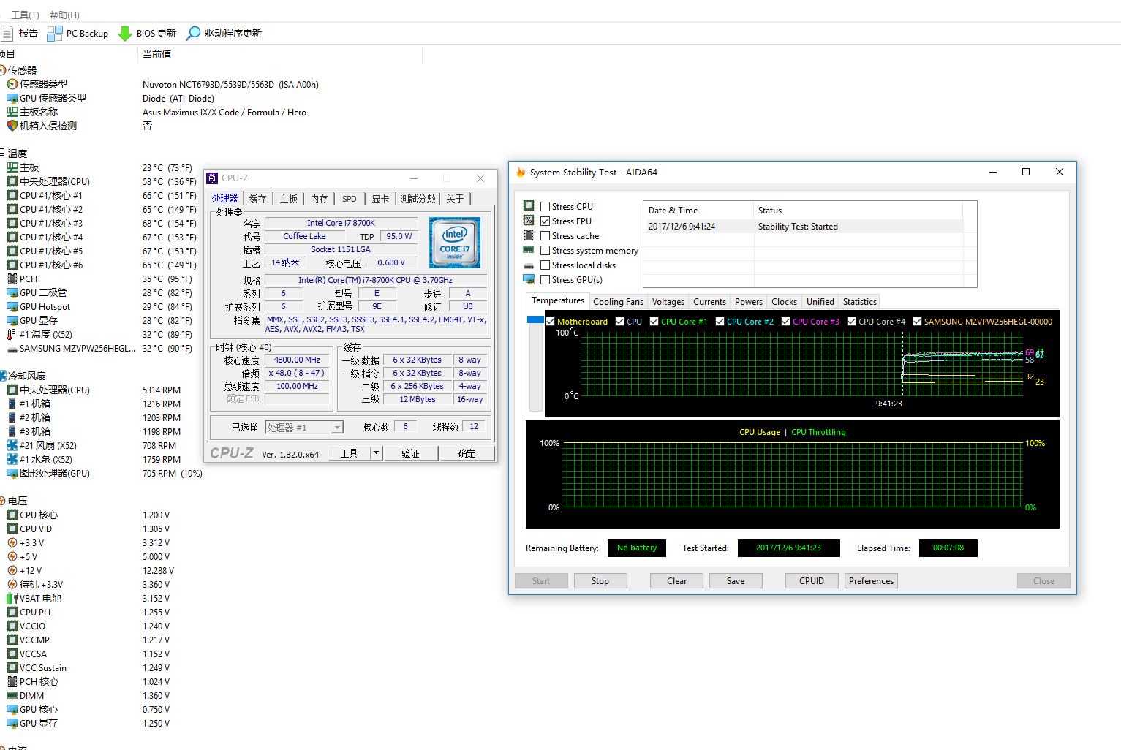This screenshot has height=750, width=1121.
Task: Click the BIOS update green arrow icon
Action: tap(125, 33)
